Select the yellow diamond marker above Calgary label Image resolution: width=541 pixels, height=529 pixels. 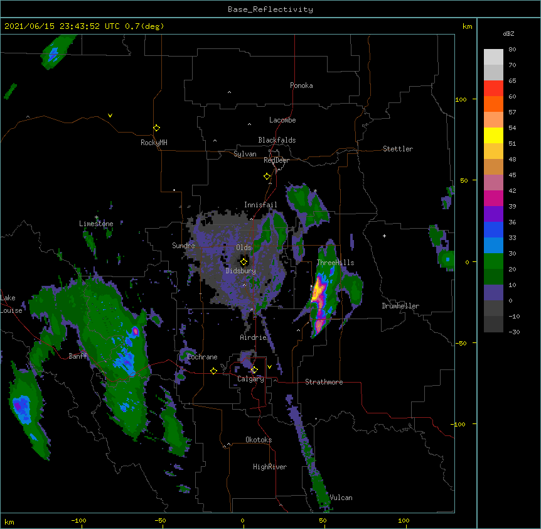[x=254, y=370]
